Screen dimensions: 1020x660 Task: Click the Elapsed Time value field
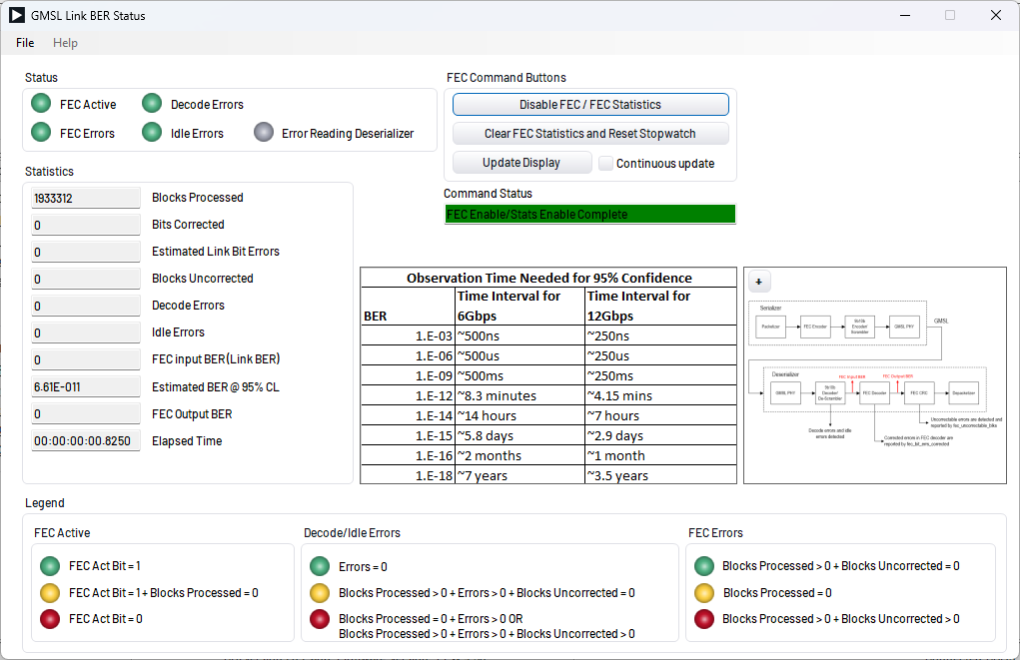tap(85, 441)
